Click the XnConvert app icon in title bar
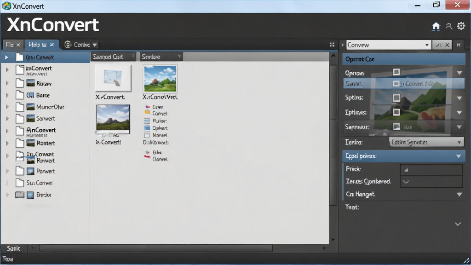The image size is (471, 265). pyautogui.click(x=6, y=6)
